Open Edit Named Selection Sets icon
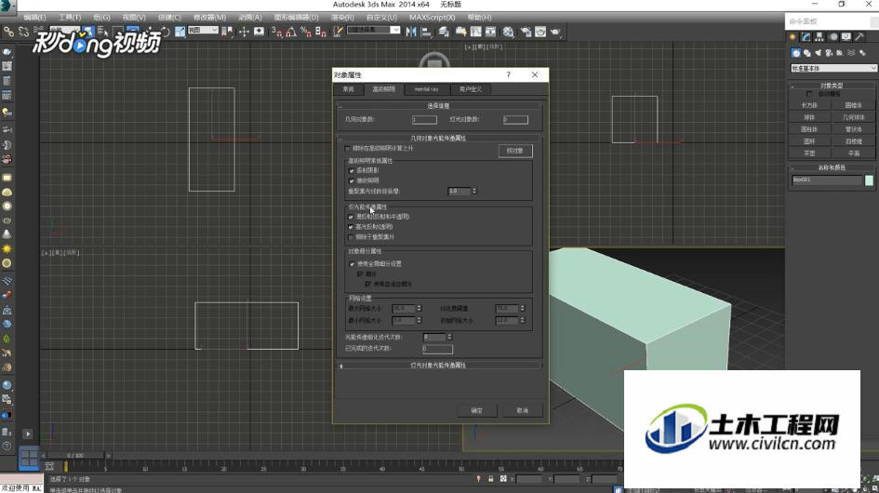Viewport: 879px width, 493px height. (x=338, y=32)
